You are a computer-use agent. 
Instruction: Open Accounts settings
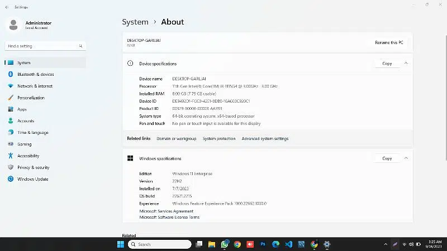pos(26,121)
